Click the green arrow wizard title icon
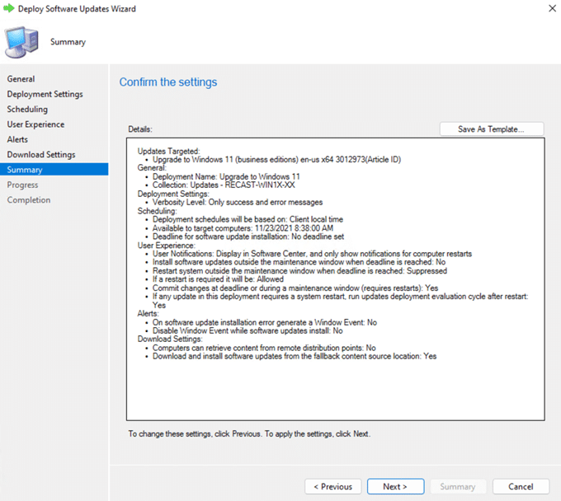561x501 pixels. (9, 9)
